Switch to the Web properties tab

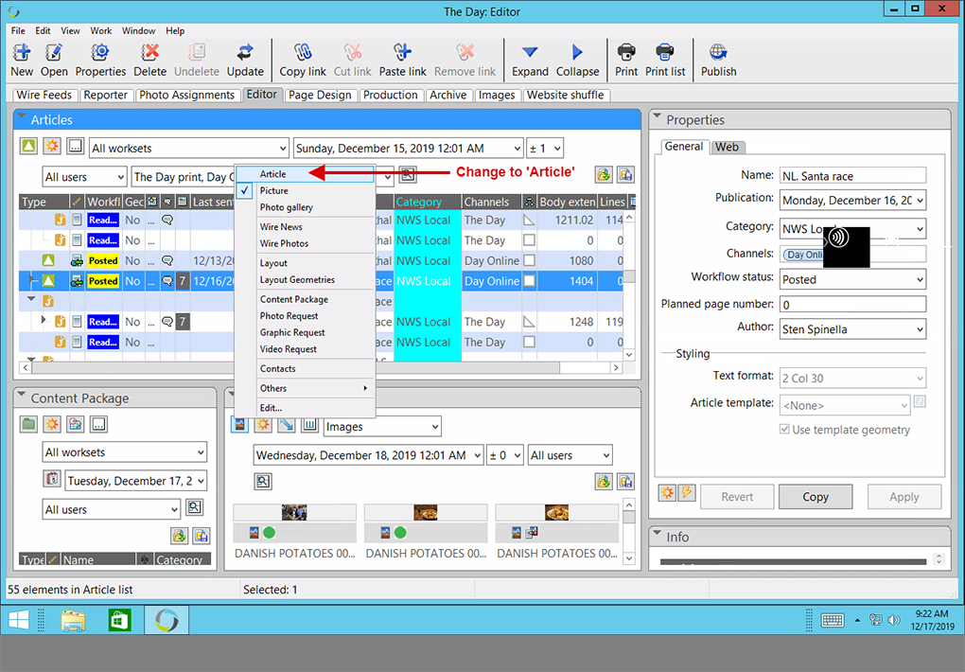tap(727, 147)
